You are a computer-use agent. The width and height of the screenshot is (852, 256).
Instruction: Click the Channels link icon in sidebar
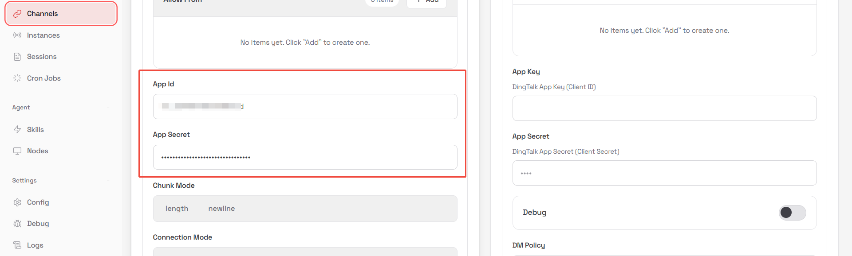tap(17, 14)
